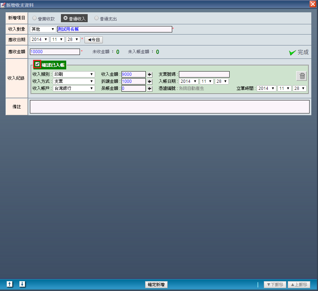Image resolution: width=318 pixels, height=291 pixels.
Task: Click the ▲上搬移 button
Action: [x=299, y=285]
